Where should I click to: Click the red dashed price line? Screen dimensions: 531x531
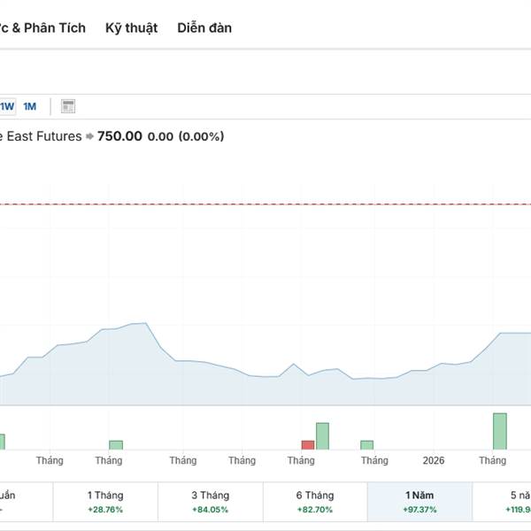click(265, 204)
